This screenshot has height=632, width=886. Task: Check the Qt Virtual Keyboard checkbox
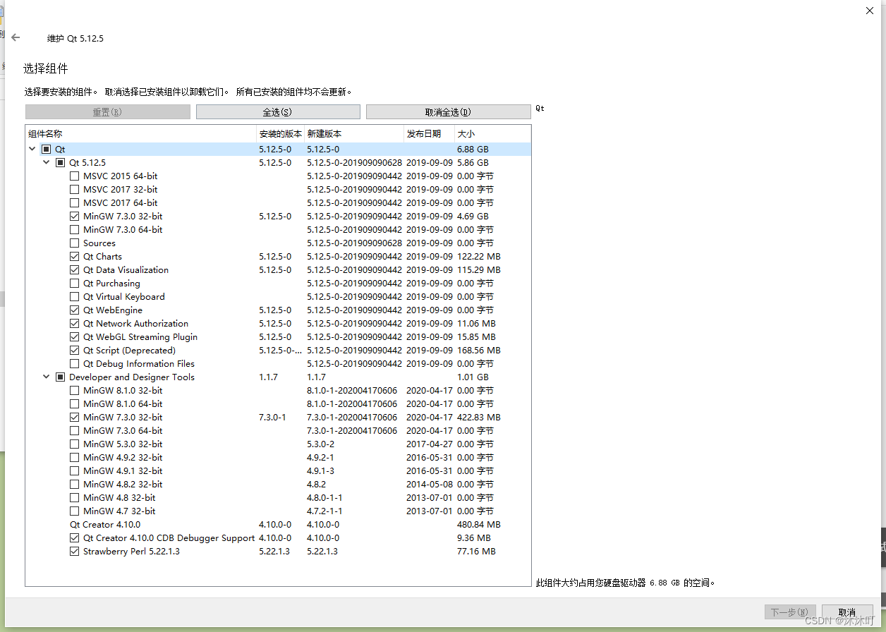click(x=75, y=297)
